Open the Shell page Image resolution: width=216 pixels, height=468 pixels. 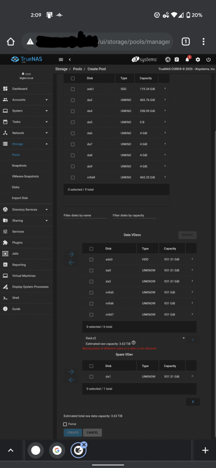click(x=27, y=298)
